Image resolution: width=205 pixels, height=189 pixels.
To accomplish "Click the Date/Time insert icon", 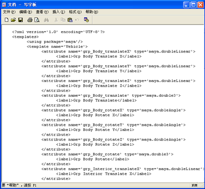I will 86,20.
